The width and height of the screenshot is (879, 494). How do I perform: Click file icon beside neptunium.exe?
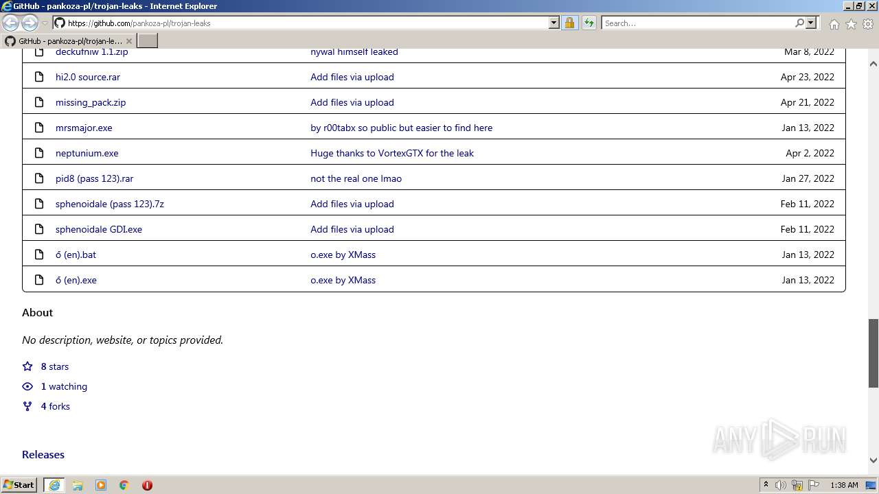pyautogui.click(x=40, y=153)
